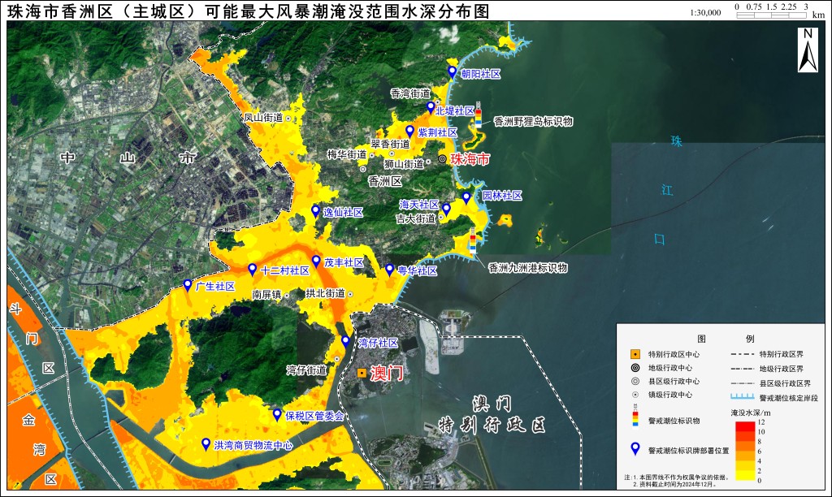Click the 湾仔社区 pin marker
This screenshot has width=832, height=497.
[x=345, y=341]
